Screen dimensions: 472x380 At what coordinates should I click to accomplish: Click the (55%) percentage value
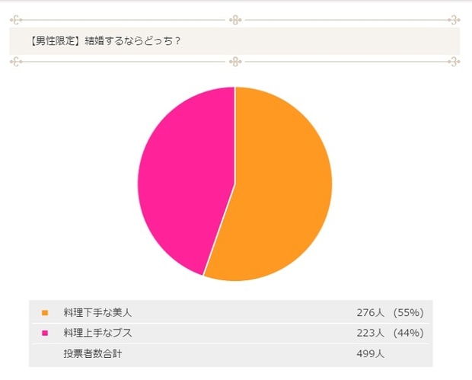pyautogui.click(x=409, y=312)
